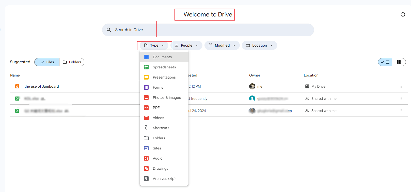Image resolution: width=411 pixels, height=192 pixels.
Task: Click the 2:12 PM timestamp
Action: coord(195,86)
